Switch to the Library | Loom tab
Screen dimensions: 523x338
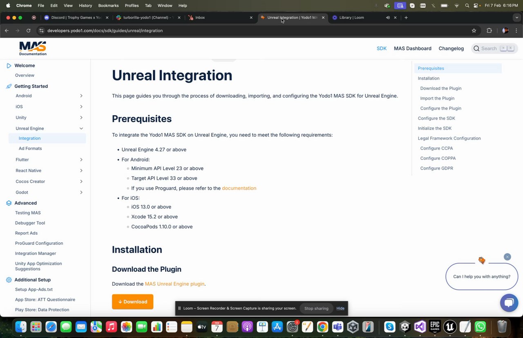click(x=364, y=18)
